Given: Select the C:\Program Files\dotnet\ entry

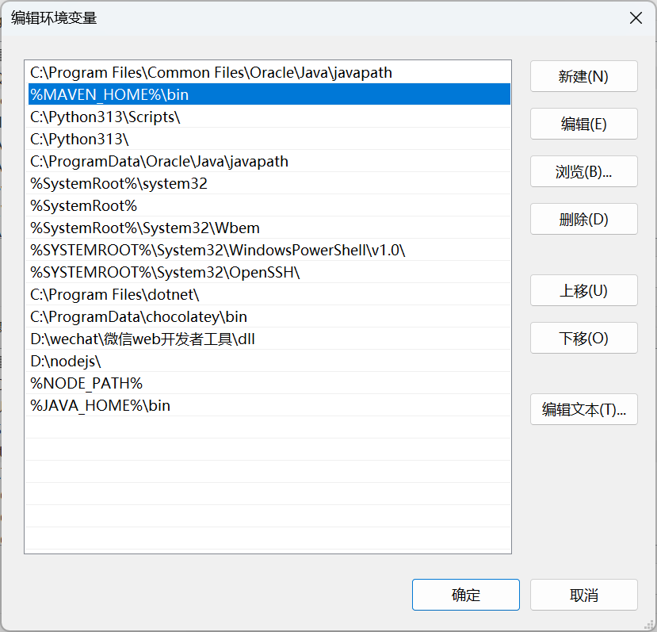Looking at the screenshot, I should click(268, 294).
